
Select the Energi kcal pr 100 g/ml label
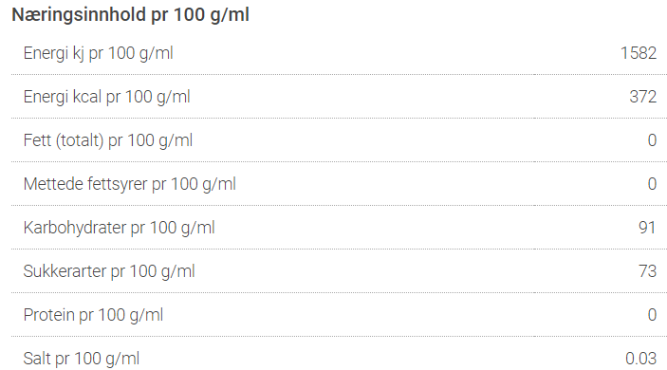107,97
